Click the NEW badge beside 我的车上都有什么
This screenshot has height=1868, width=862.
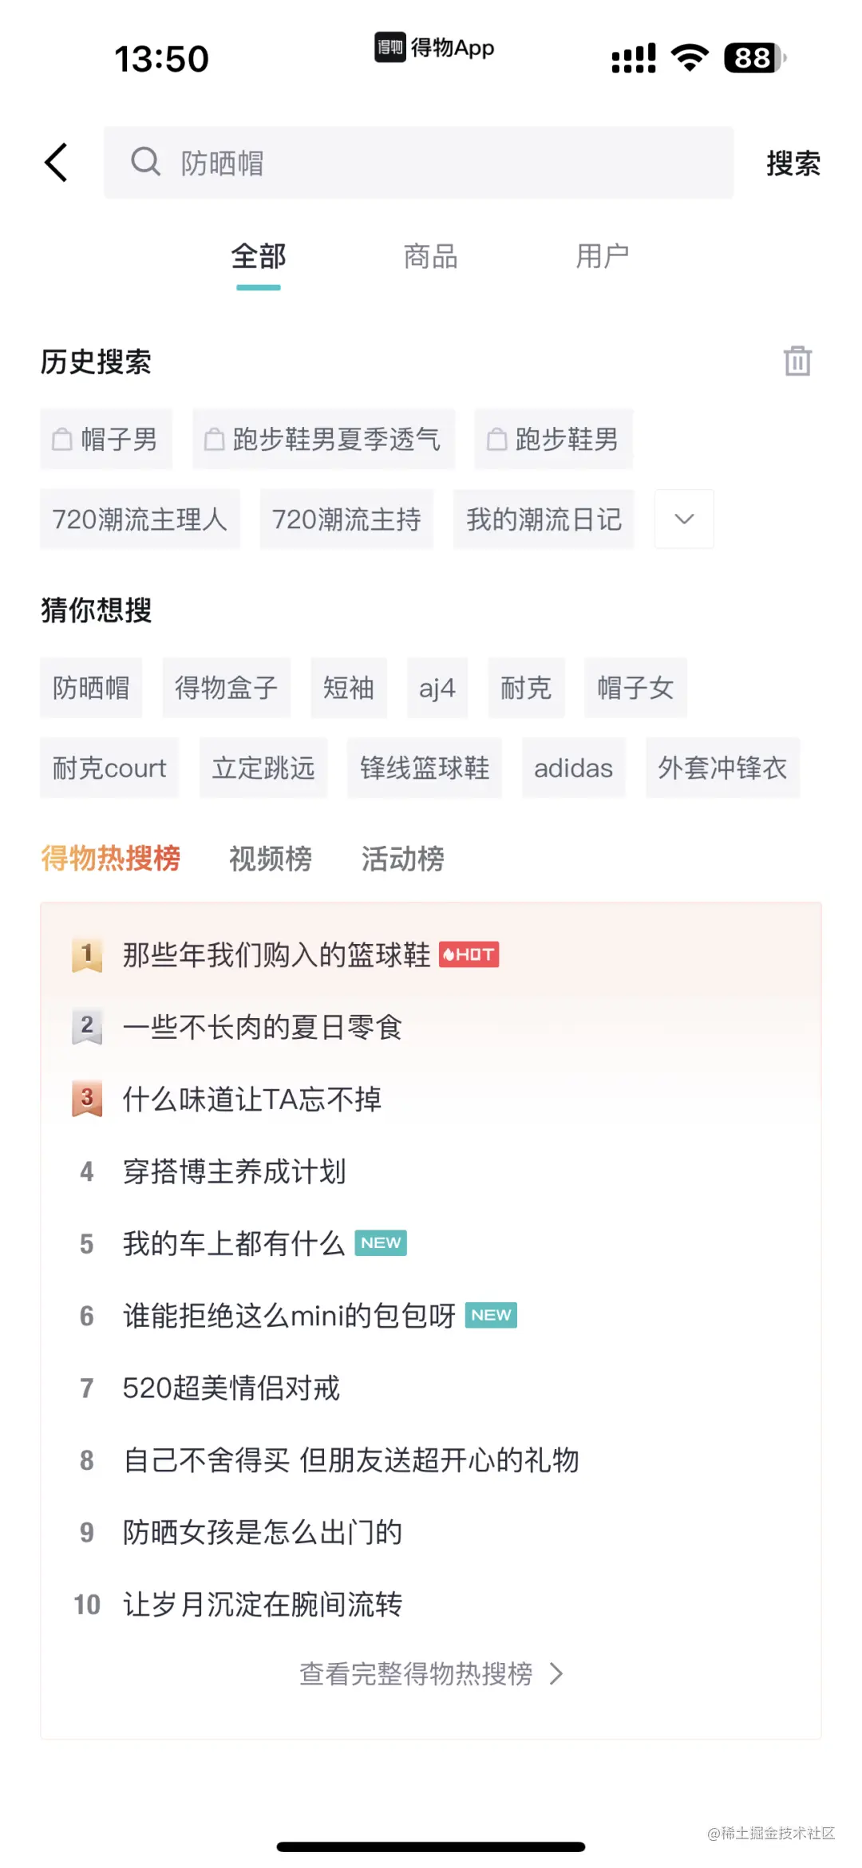(x=381, y=1242)
